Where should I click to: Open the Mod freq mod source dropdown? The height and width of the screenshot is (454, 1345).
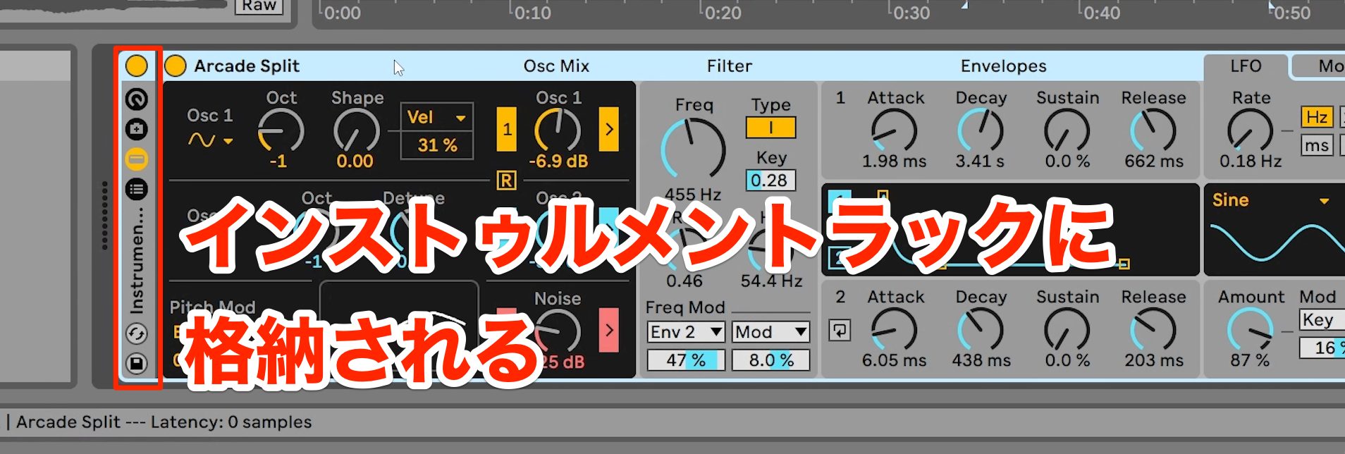click(770, 332)
